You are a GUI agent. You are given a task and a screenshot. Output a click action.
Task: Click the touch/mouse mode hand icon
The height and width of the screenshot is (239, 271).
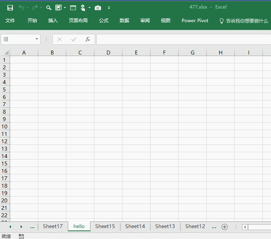[83, 7]
